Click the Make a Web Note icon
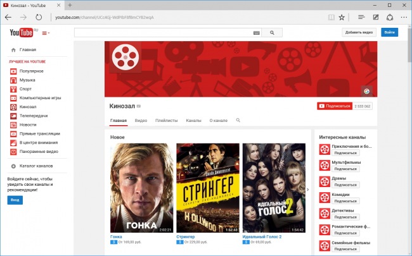 coord(376,17)
